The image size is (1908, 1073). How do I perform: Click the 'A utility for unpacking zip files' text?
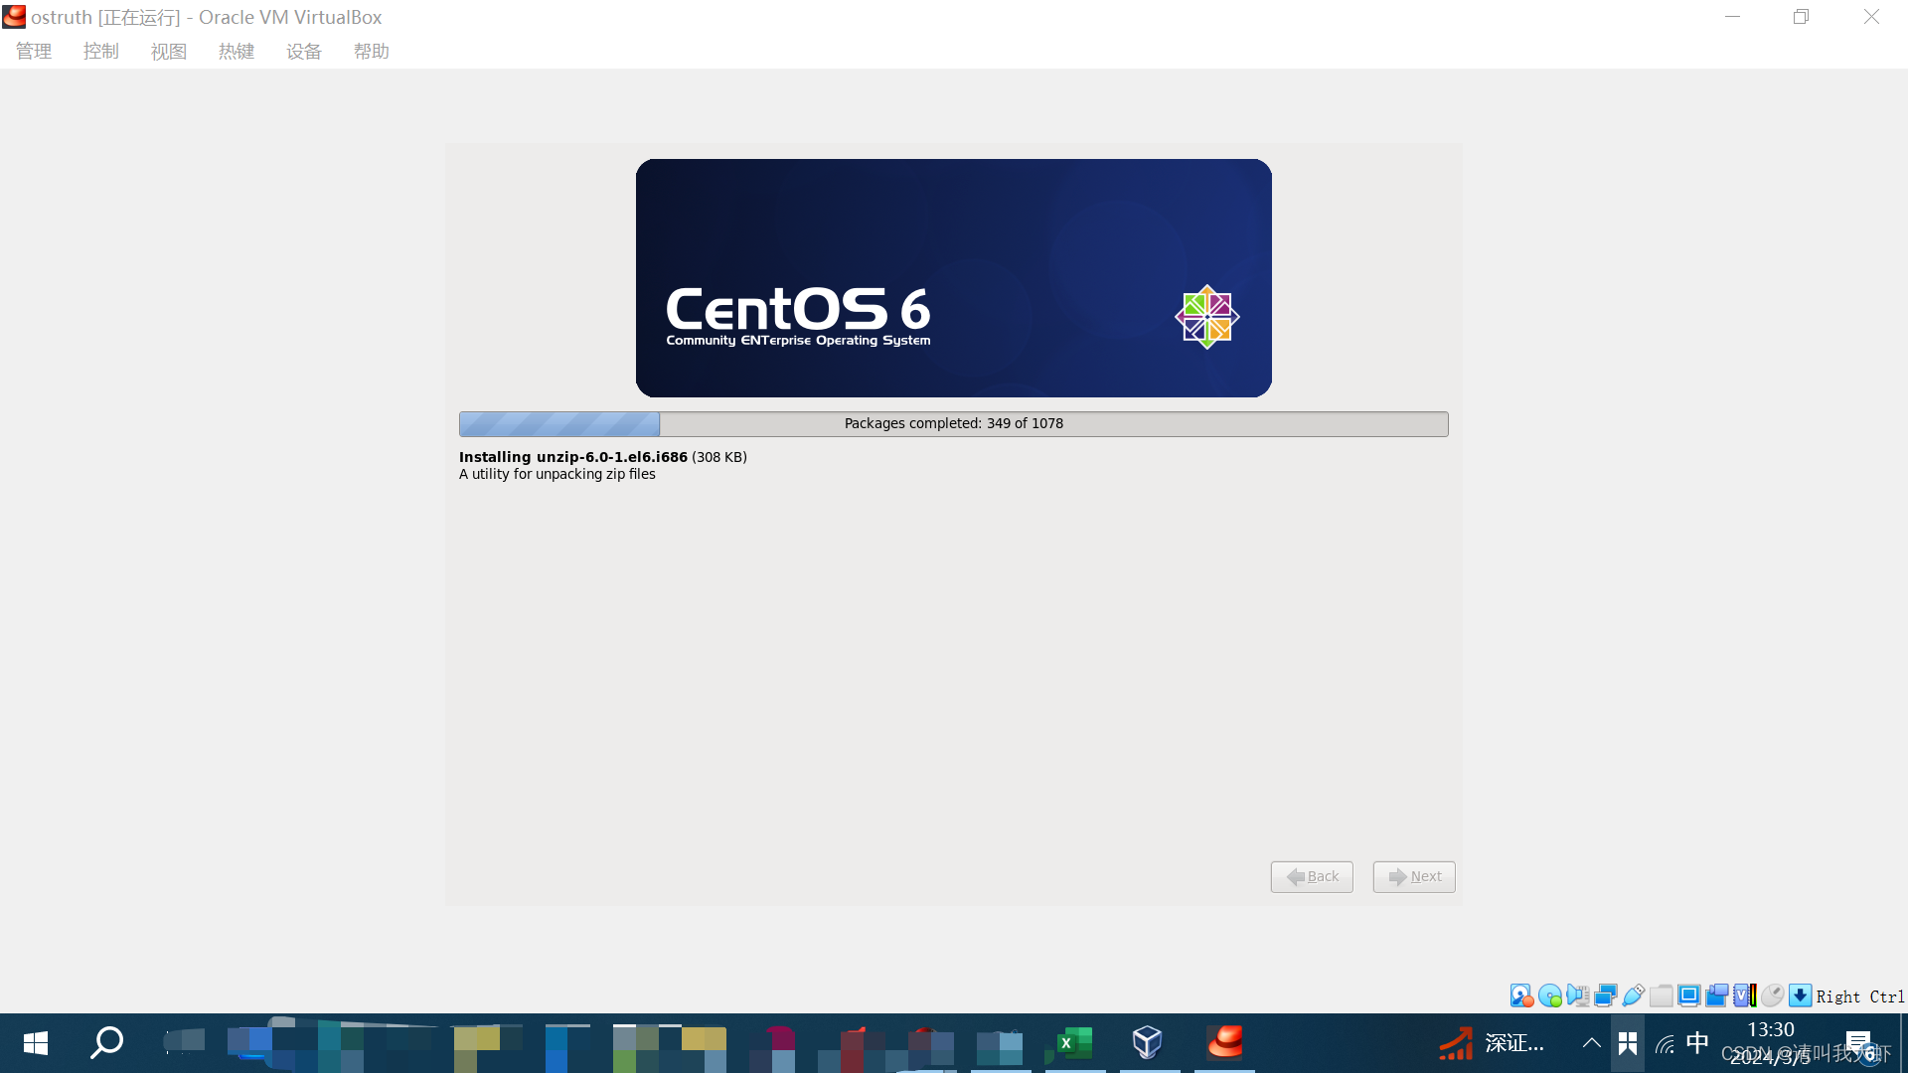click(557, 474)
